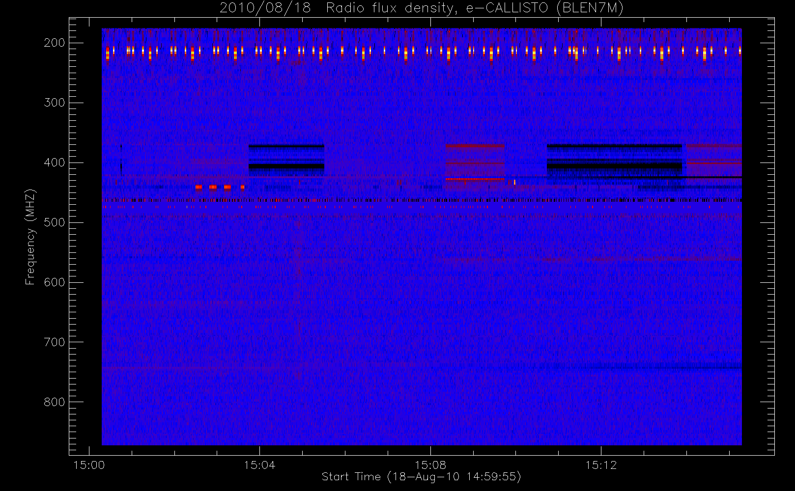The height and width of the screenshot is (491, 795).
Task: Click the 'Start Time (18-Aug-10 14:59:55)' label
Action: click(421, 477)
